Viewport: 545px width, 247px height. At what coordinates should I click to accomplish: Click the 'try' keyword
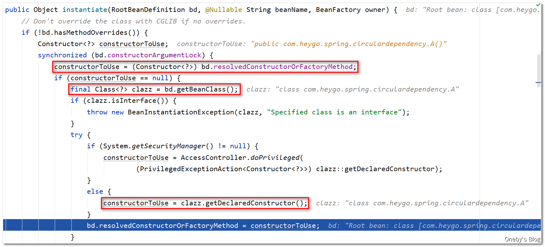click(76, 135)
